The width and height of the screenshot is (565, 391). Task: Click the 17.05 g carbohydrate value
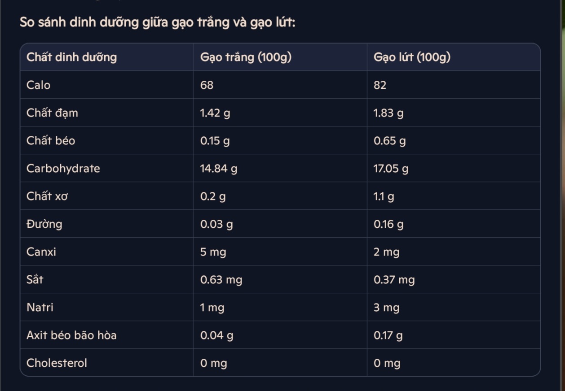click(x=391, y=169)
